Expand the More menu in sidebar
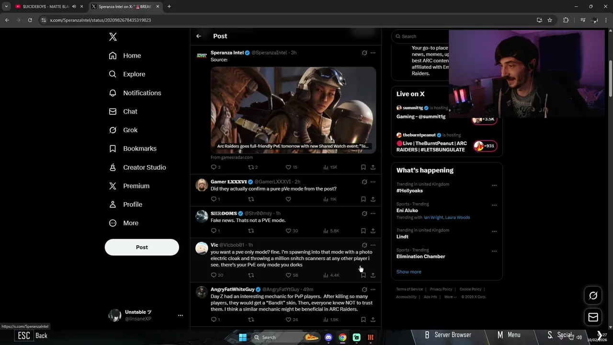 [x=124, y=223]
